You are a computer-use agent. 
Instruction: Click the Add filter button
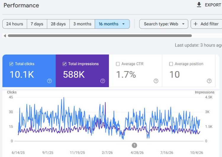pos(206,24)
